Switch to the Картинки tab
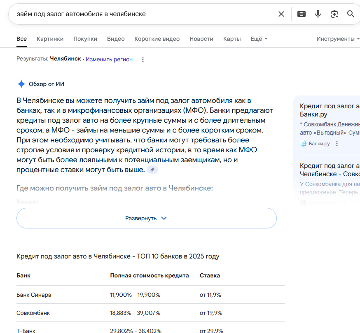The image size is (360, 333). point(50,39)
